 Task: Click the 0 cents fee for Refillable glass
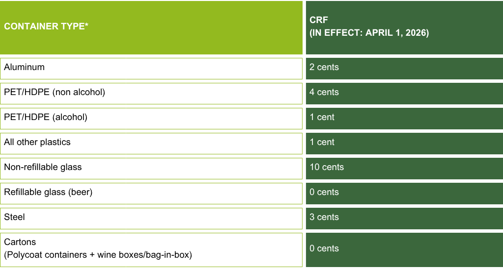coord(324,193)
